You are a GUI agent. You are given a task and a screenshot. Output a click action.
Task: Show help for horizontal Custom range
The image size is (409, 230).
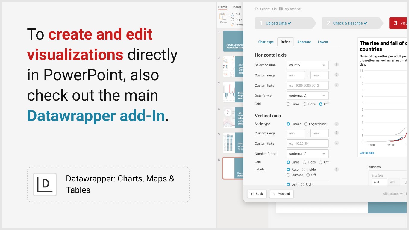pos(337,75)
